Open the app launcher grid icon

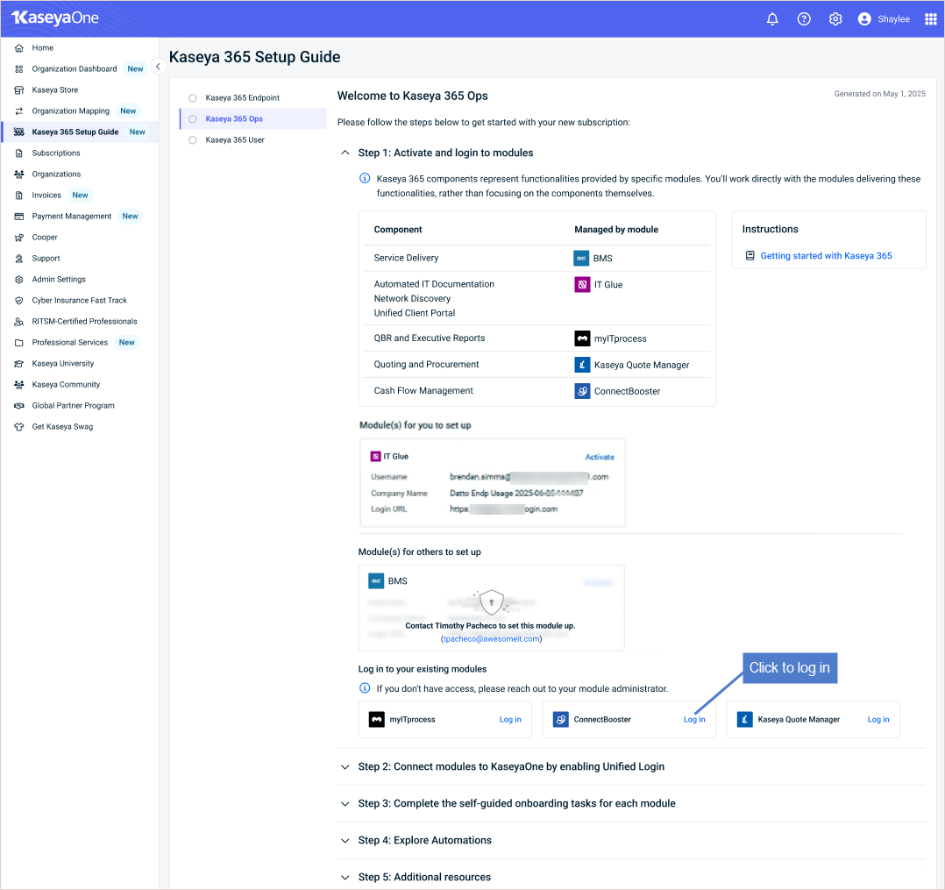pyautogui.click(x=931, y=18)
